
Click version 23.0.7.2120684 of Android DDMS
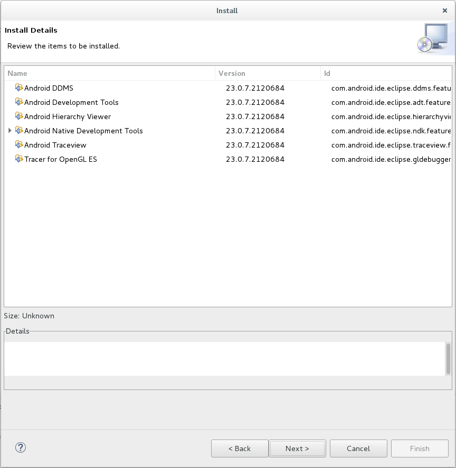[255, 88]
